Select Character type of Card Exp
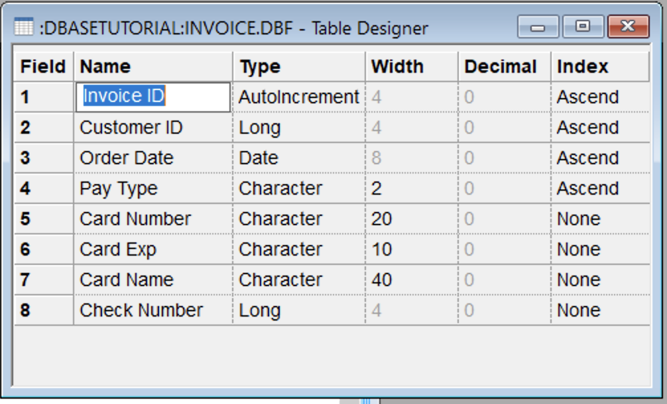Screen dimensions: 667x404 (298, 250)
